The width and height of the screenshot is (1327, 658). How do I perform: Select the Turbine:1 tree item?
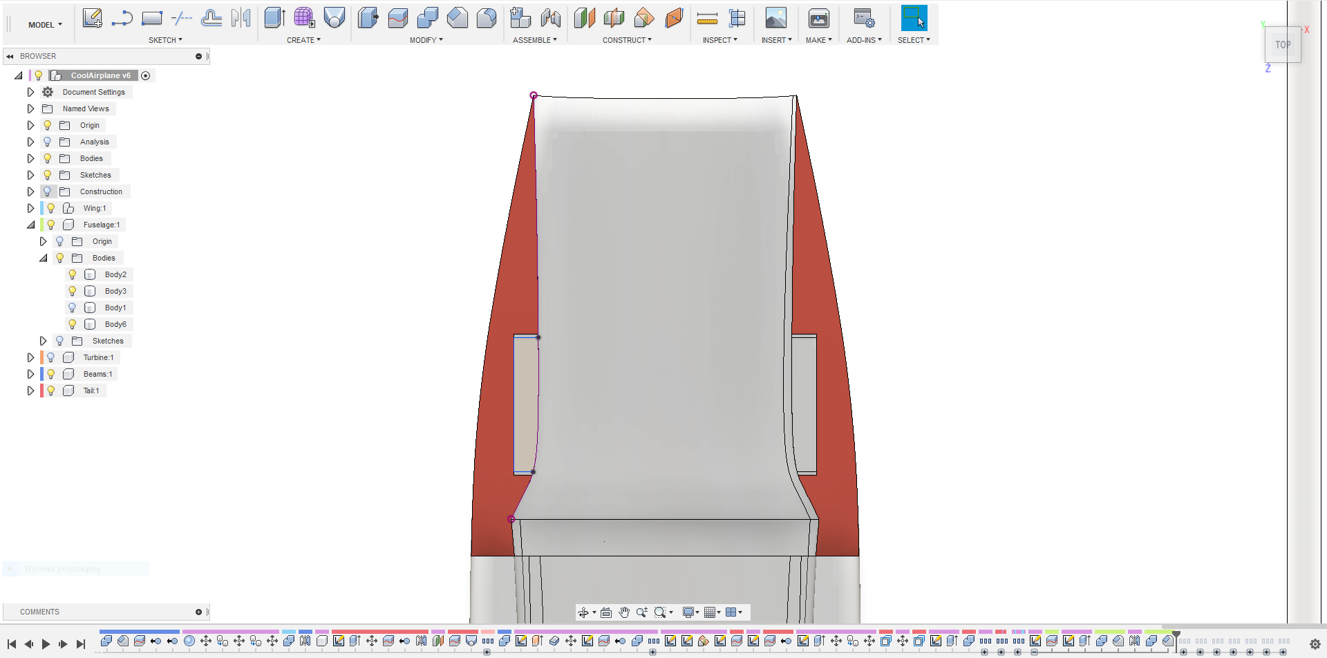click(x=98, y=357)
